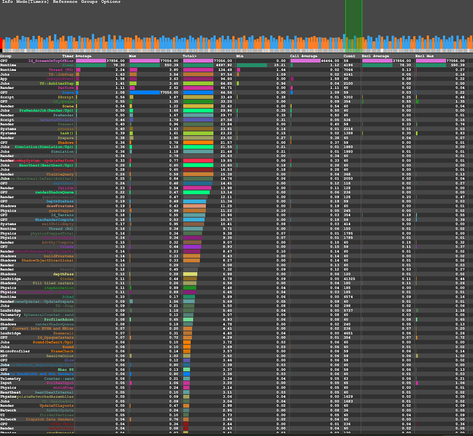Screen dimensions: 473x436
Task: Select the ProfilerAdorn timer
Action: pos(59,320)
